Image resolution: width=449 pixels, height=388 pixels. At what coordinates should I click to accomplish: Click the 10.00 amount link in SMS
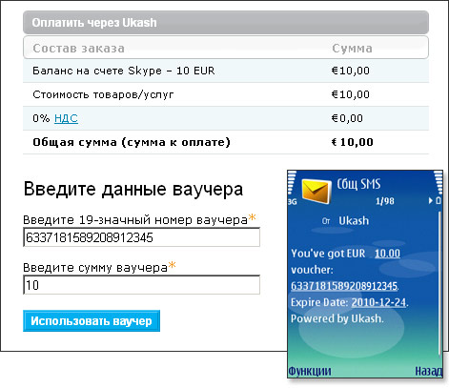(x=387, y=254)
